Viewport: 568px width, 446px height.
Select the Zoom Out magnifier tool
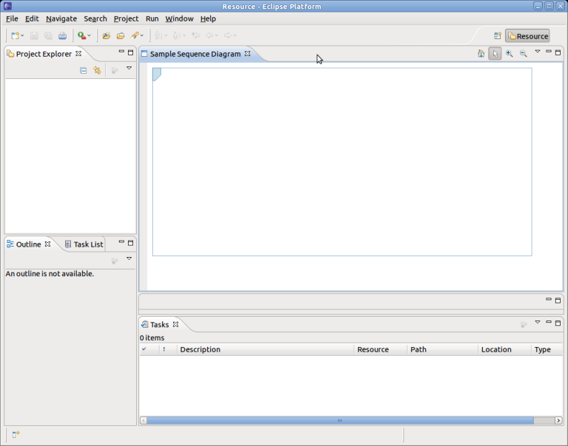point(523,54)
